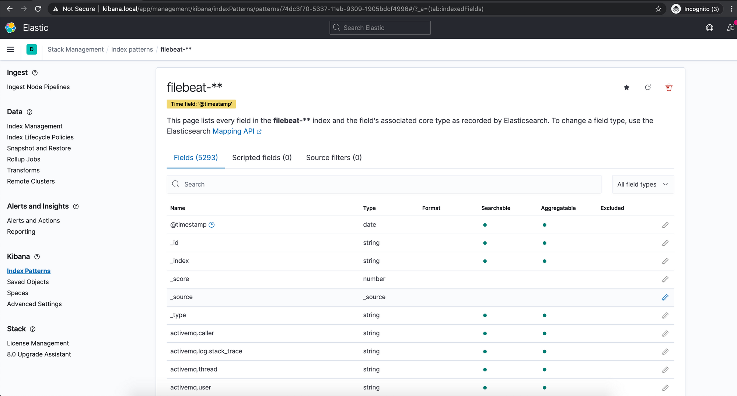Screen dimensions: 737x396
Task: Open Advanced Settings
Action: coord(34,304)
